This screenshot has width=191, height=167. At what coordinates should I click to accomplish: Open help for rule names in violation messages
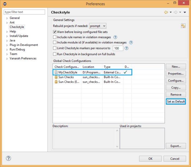click(x=115, y=37)
